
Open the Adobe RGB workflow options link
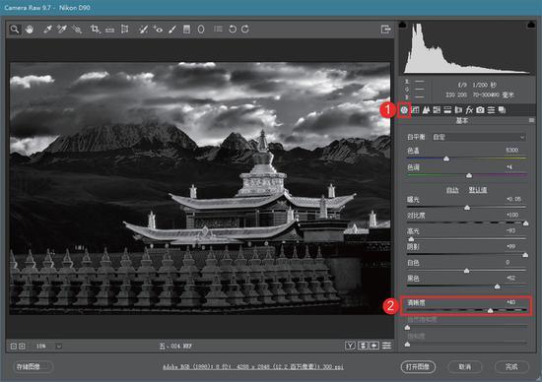tap(253, 366)
